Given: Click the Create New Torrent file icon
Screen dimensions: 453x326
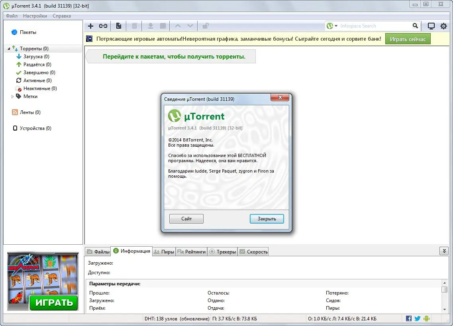Looking at the screenshot, I should click(x=118, y=26).
